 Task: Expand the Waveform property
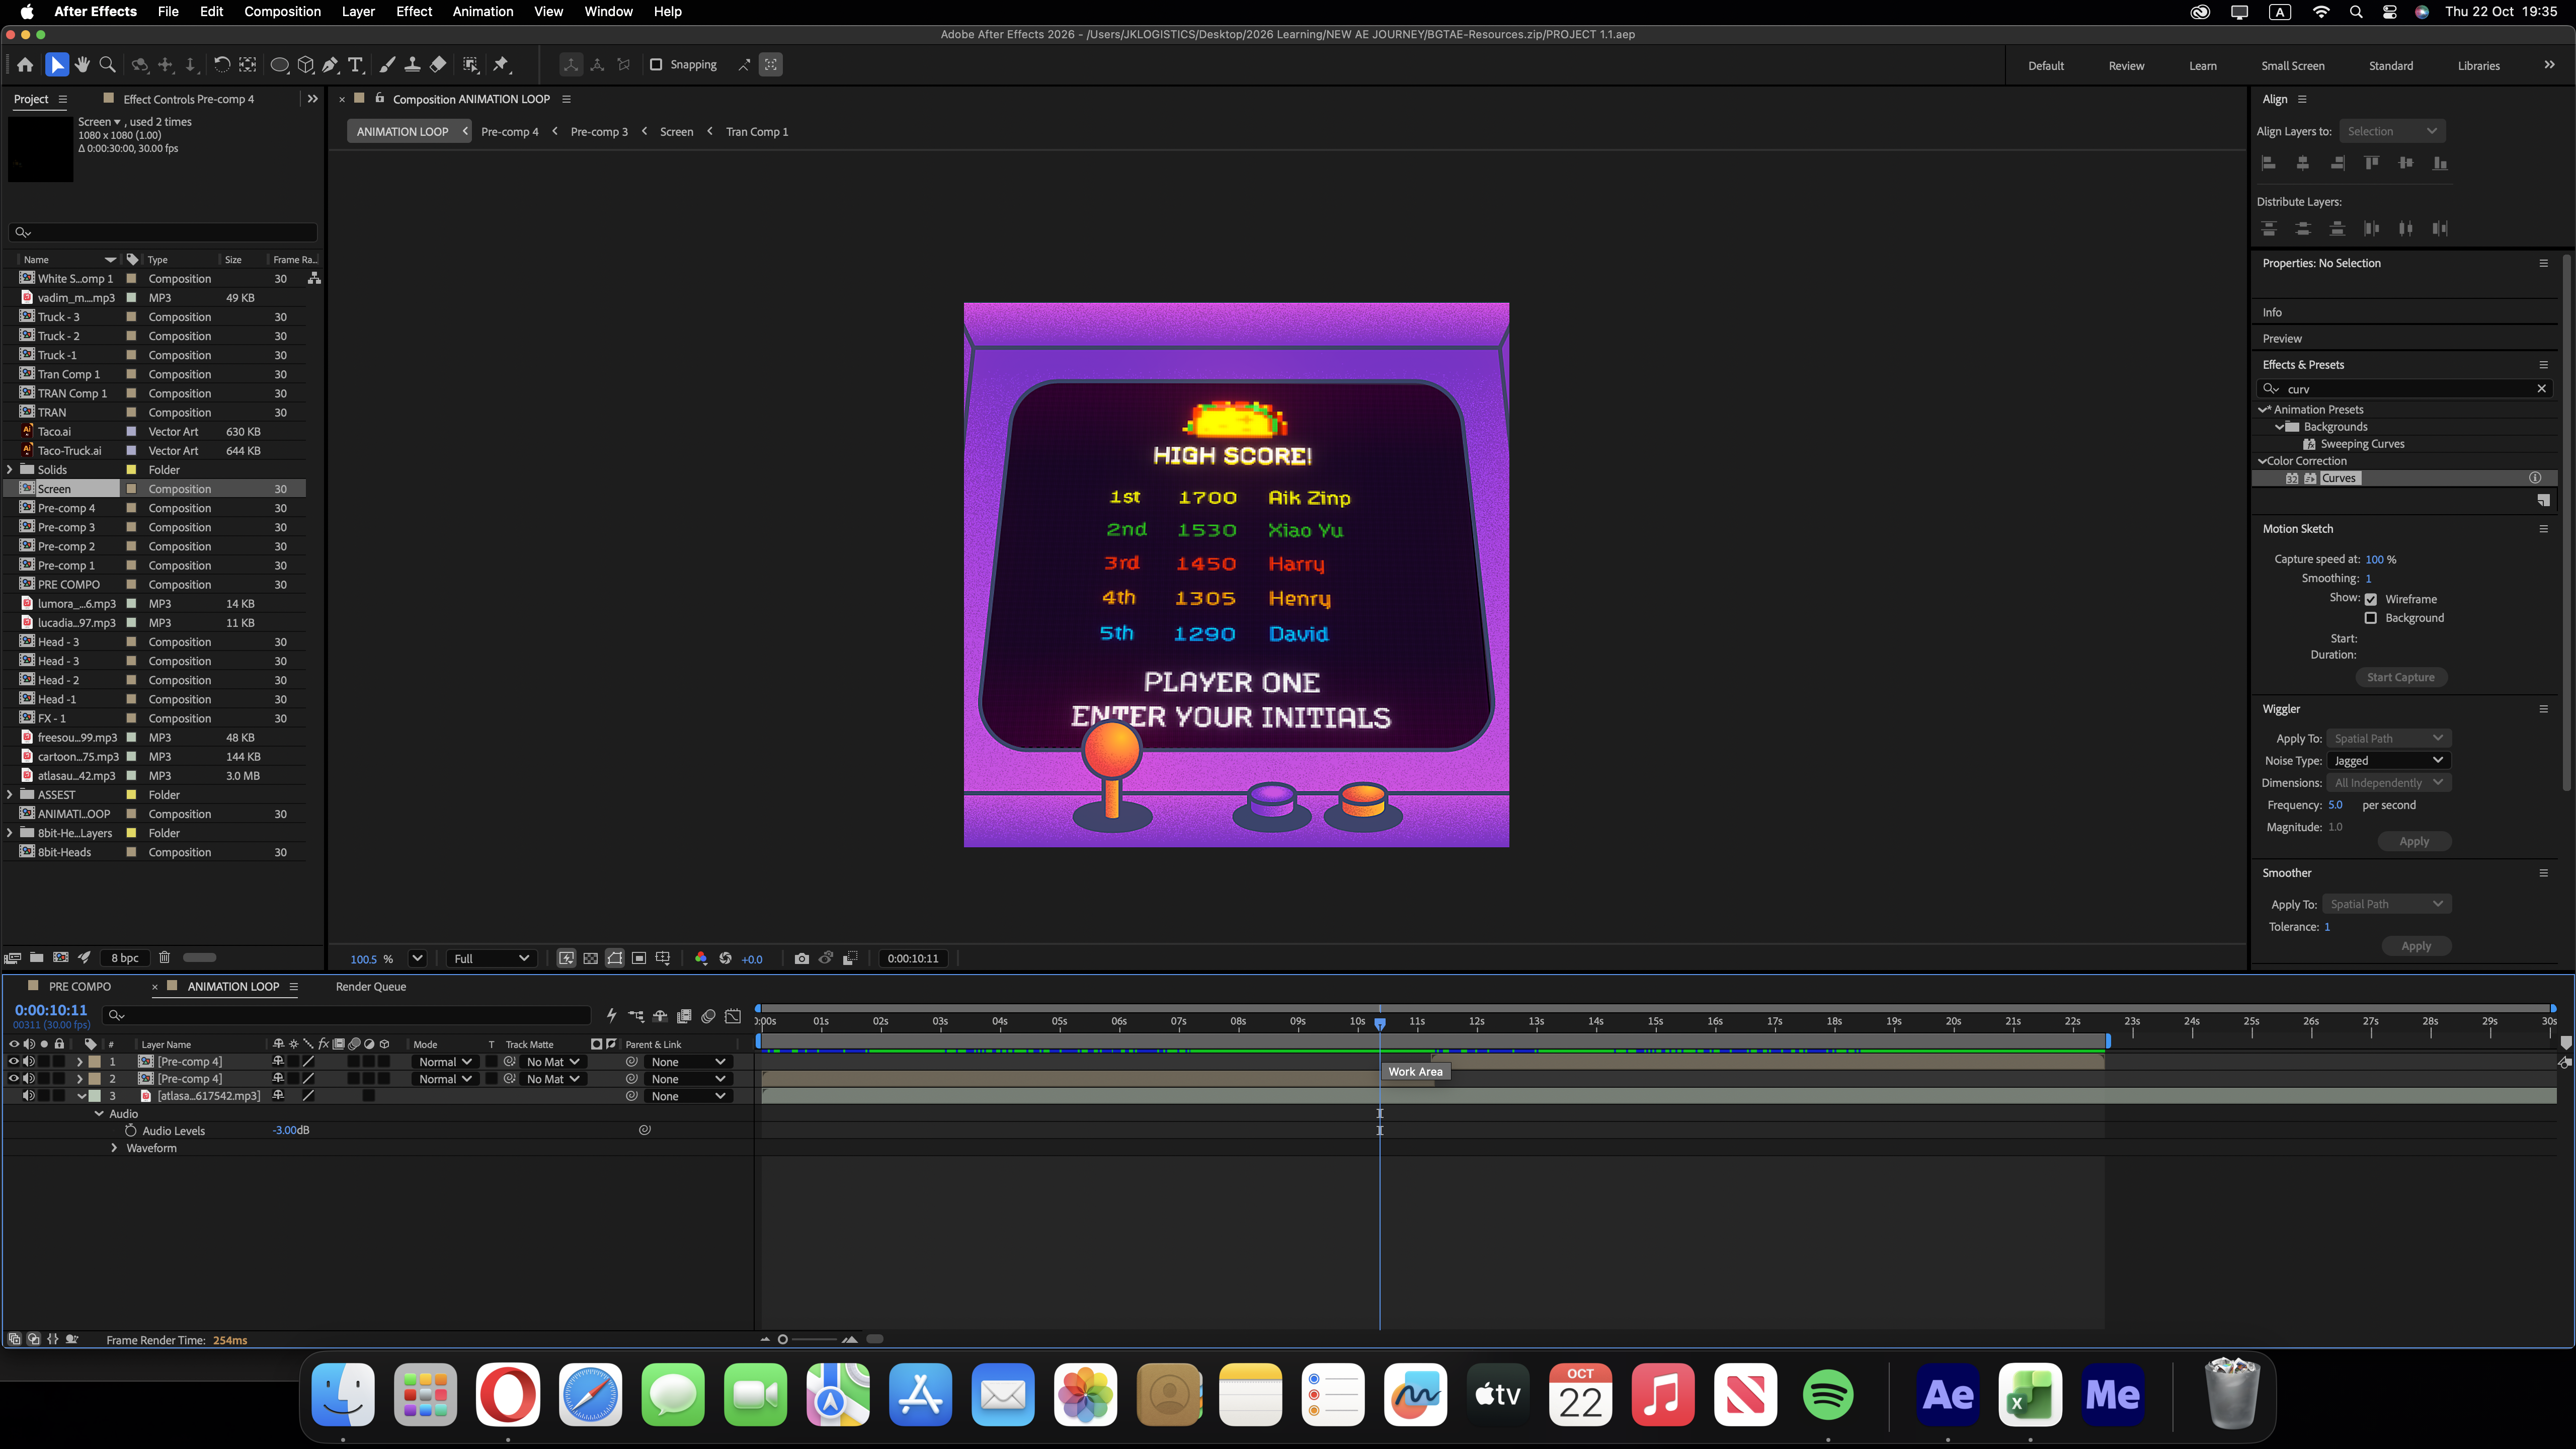114,1148
